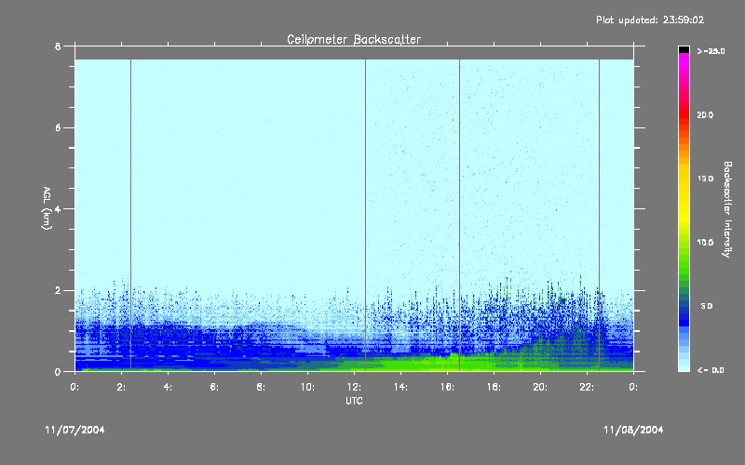Click the 6: tick label on UTC axis
This screenshot has height=465, width=745.
tap(214, 387)
